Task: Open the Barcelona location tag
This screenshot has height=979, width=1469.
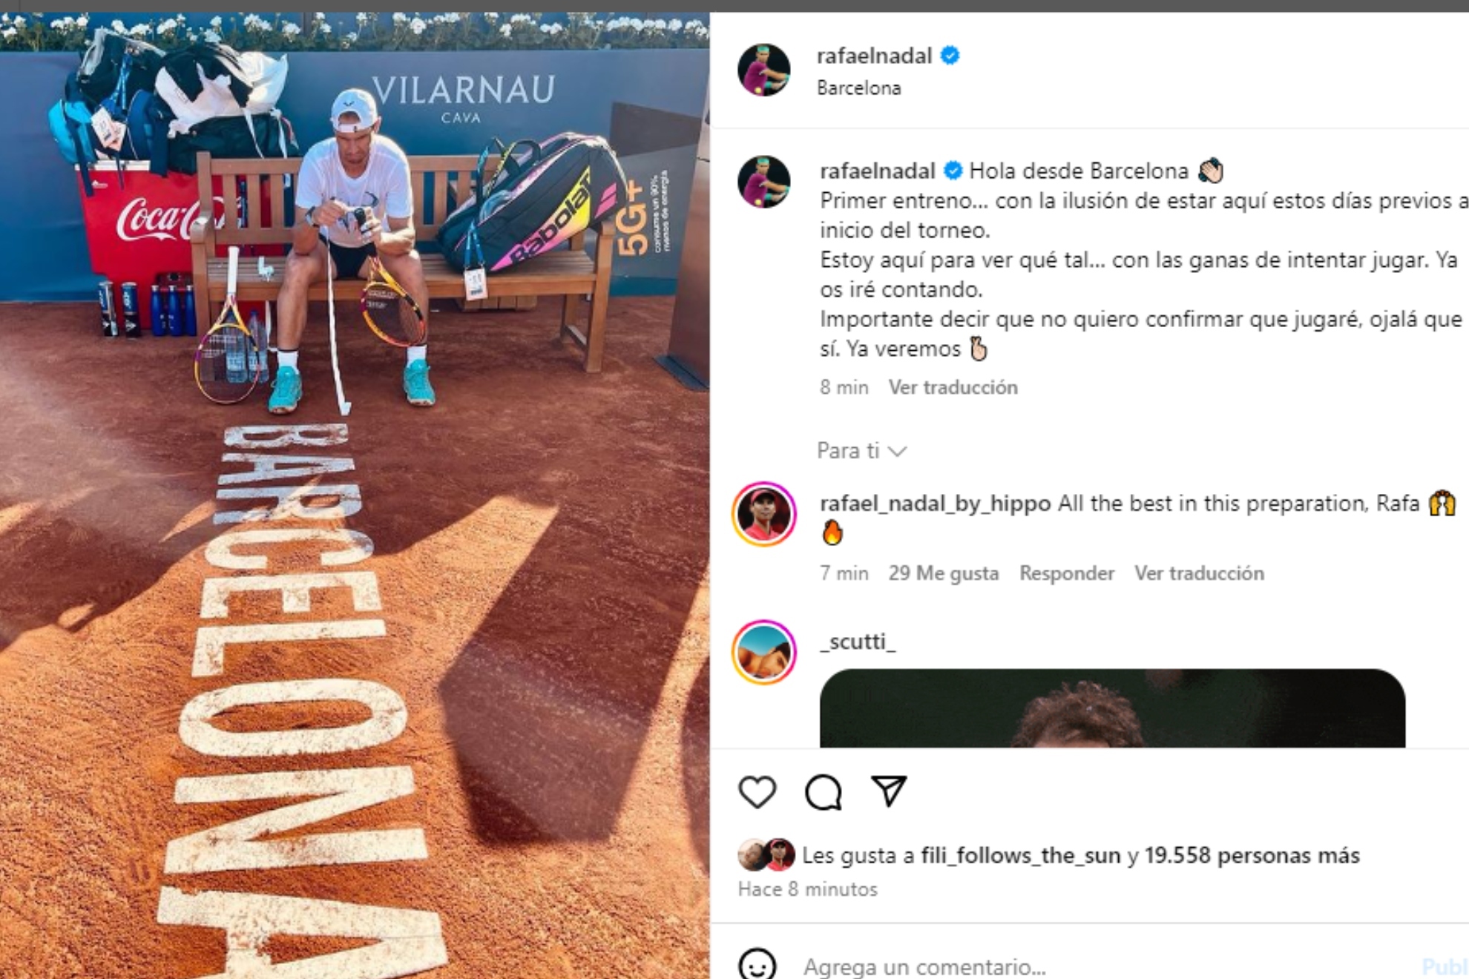Action: [x=859, y=88]
